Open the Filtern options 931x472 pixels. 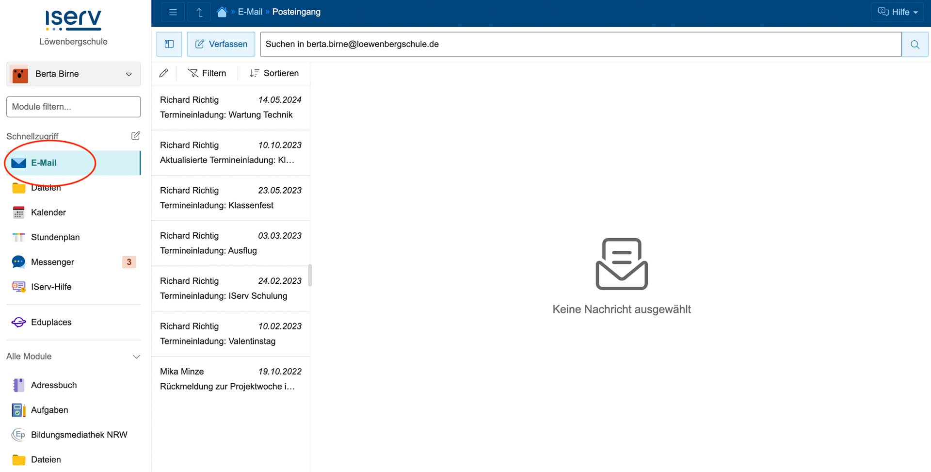pyautogui.click(x=207, y=73)
